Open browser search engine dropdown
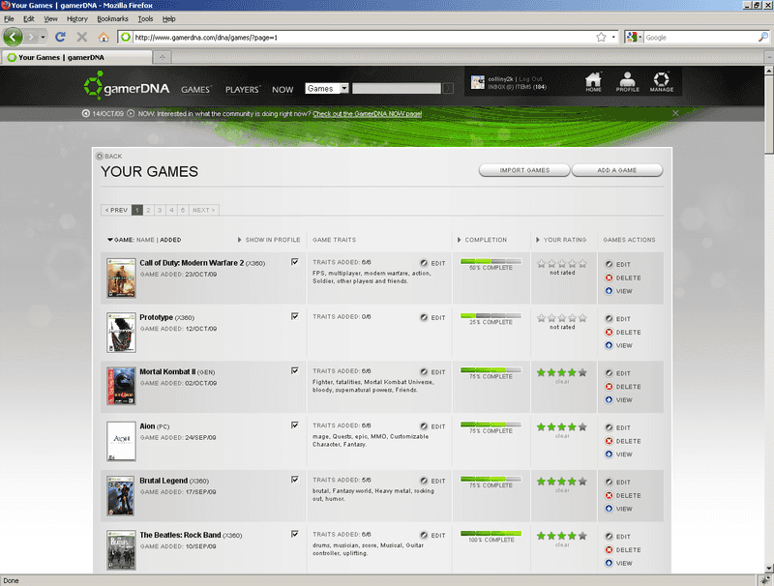 tap(634, 37)
